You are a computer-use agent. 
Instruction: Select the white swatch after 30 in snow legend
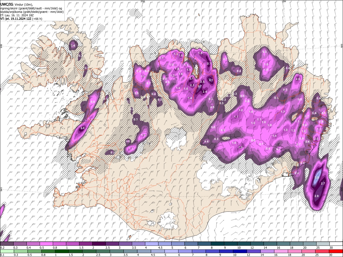point(335,244)
